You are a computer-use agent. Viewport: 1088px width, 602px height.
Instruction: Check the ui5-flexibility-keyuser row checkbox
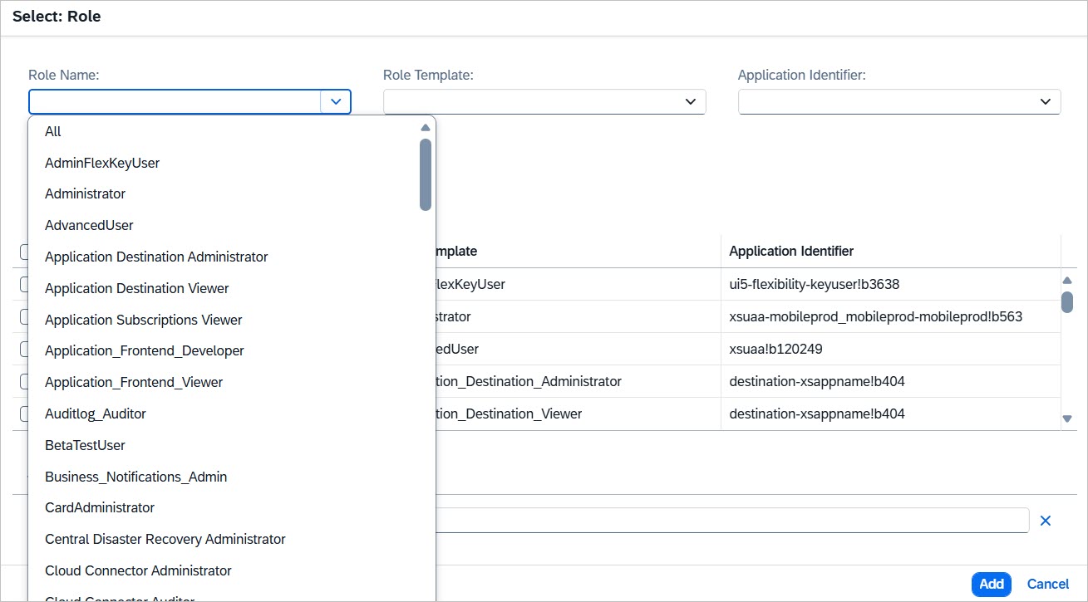(x=24, y=284)
